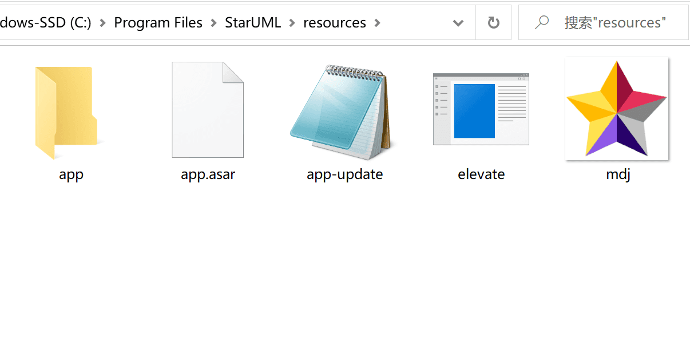This screenshot has width=690, height=338.
Task: Click the "elevate" file name
Action: pos(481,174)
